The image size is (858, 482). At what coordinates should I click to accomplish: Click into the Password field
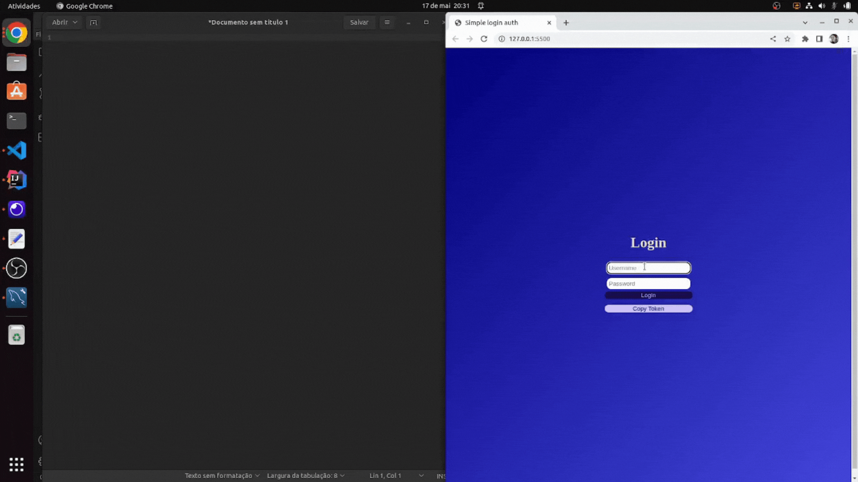click(648, 284)
